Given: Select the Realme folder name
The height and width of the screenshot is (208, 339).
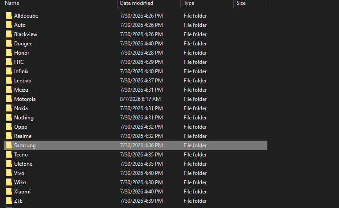Looking at the screenshot, I should 23,136.
